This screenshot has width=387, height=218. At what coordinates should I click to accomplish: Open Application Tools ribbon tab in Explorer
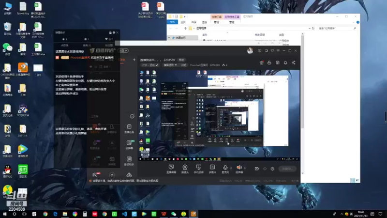(232, 17)
